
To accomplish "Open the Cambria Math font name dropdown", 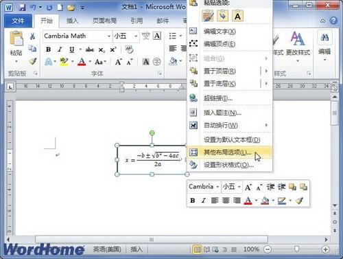I will coord(109,36).
